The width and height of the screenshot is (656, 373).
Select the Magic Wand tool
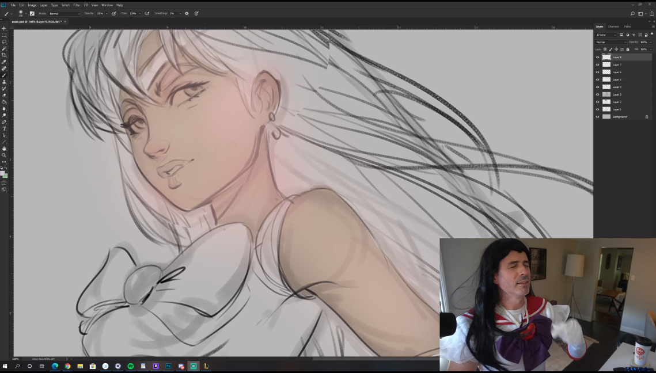[x=4, y=48]
